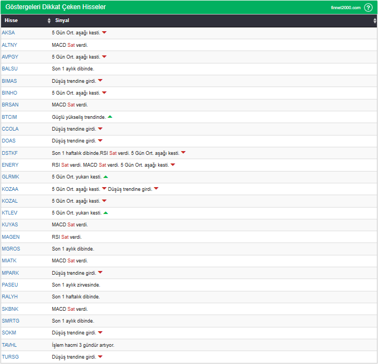This screenshot has width=378, height=364.
Task: Sort table by Hisse column arrows
Action: 49,21
